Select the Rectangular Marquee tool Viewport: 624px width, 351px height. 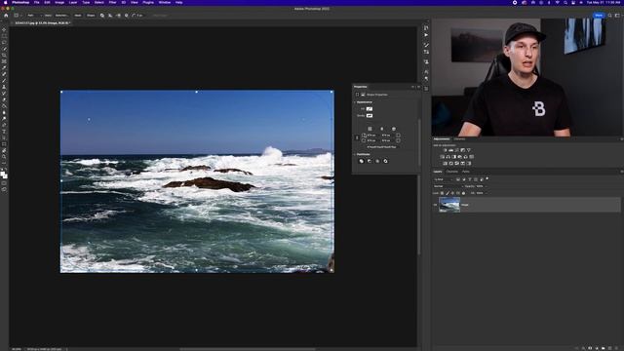[x=4, y=36]
